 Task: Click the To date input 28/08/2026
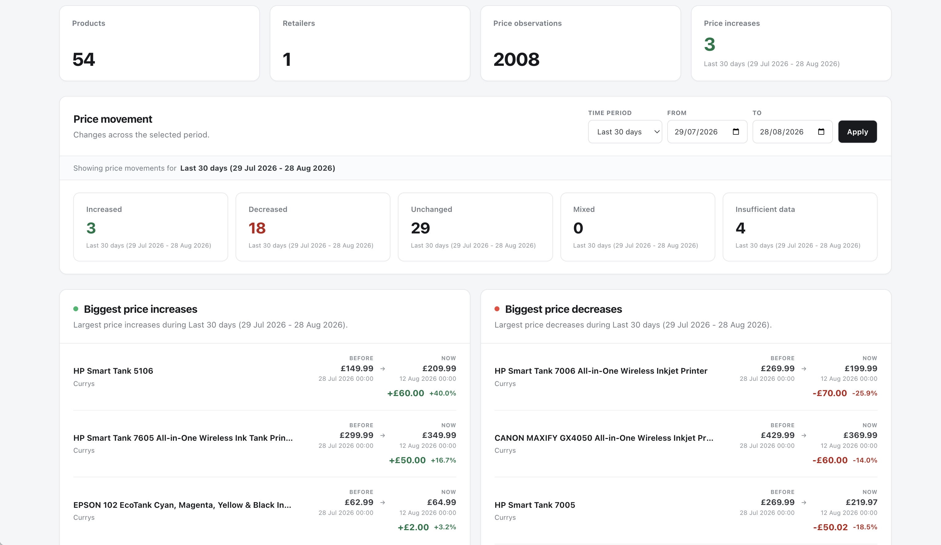point(792,132)
